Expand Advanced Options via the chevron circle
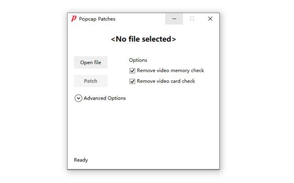294x183 pixels. tap(78, 98)
